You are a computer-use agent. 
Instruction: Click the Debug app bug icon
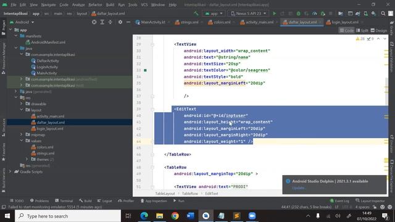tap(298, 14)
